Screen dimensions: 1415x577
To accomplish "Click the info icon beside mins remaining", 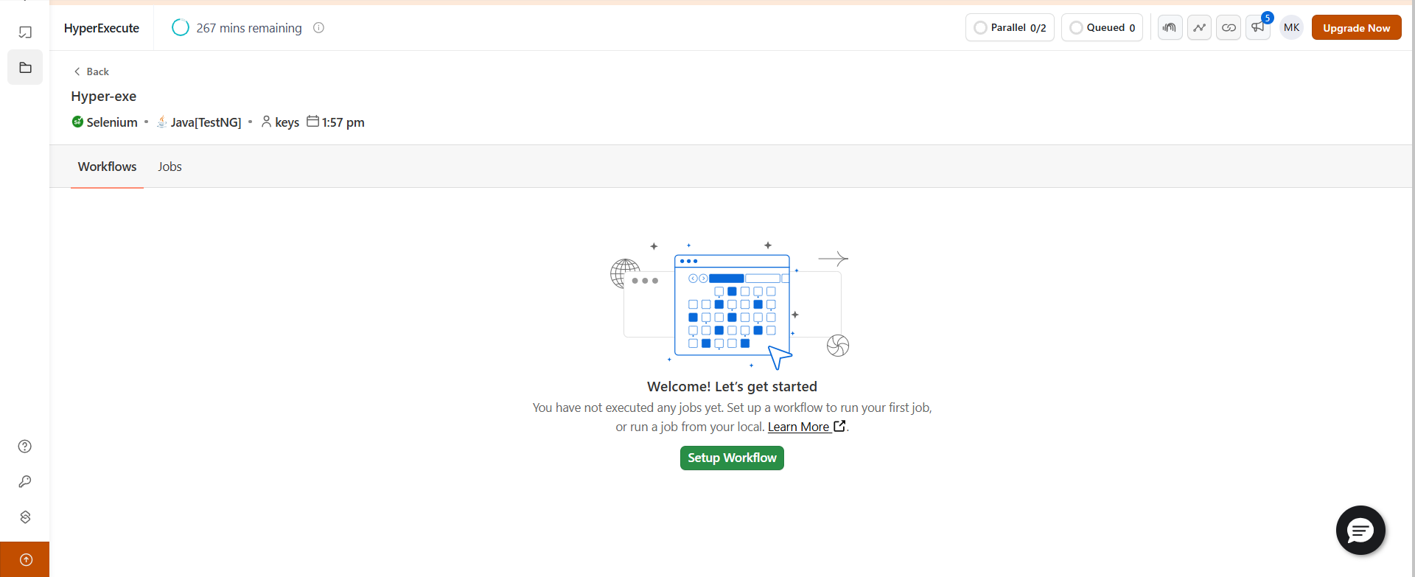I will pyautogui.click(x=318, y=28).
